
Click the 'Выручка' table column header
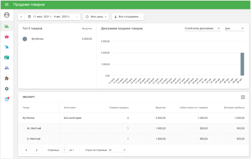click(x=161, y=107)
